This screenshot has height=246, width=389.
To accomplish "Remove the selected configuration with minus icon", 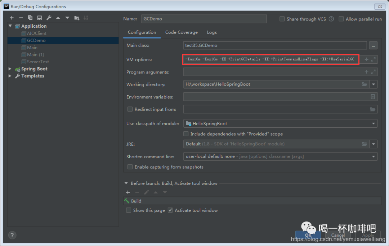I will 21,18.
